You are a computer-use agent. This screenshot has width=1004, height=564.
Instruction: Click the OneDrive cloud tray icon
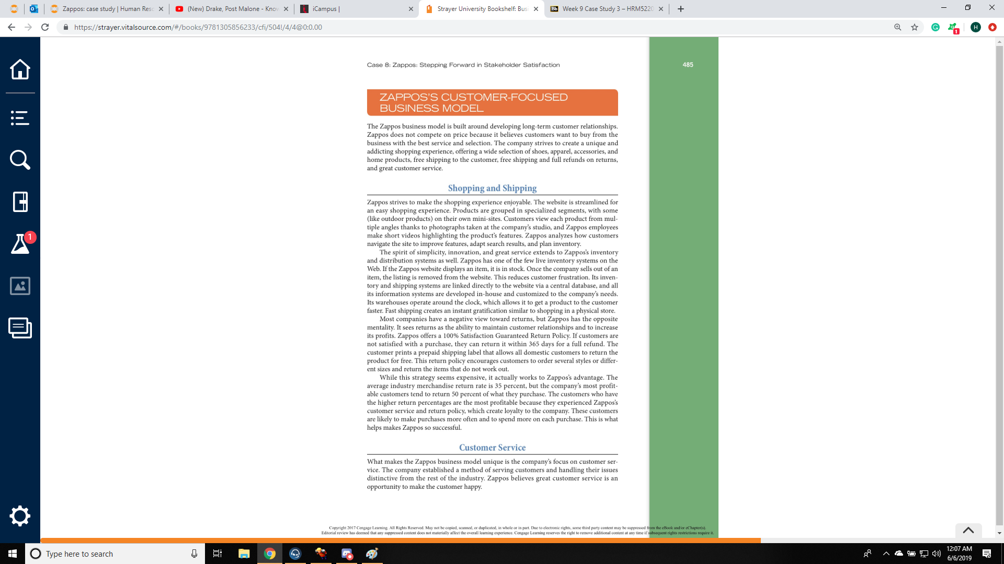click(x=898, y=554)
